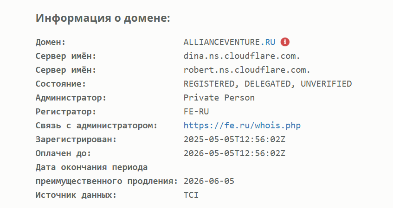Click paid-until date 2026-05-05T12:56:02Z
This screenshot has width=393, height=208.
coord(234,153)
